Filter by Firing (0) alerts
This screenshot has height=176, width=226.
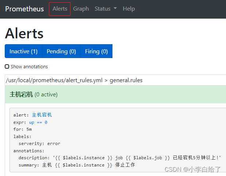[96, 51]
